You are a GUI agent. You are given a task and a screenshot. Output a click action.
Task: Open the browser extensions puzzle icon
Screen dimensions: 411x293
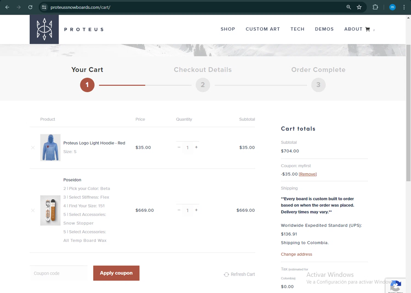[375, 7]
